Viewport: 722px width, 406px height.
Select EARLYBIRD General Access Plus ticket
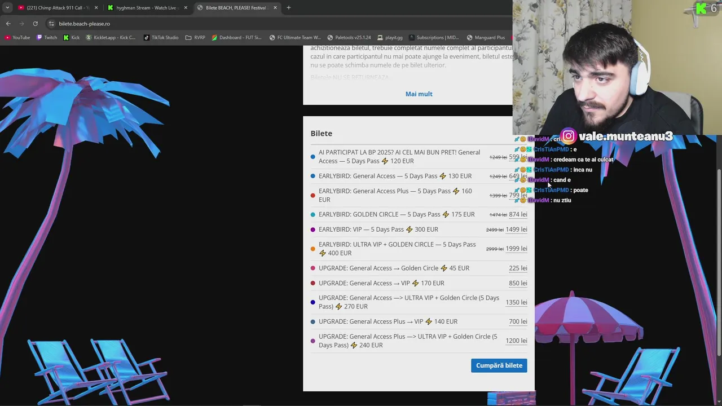pyautogui.click(x=419, y=195)
